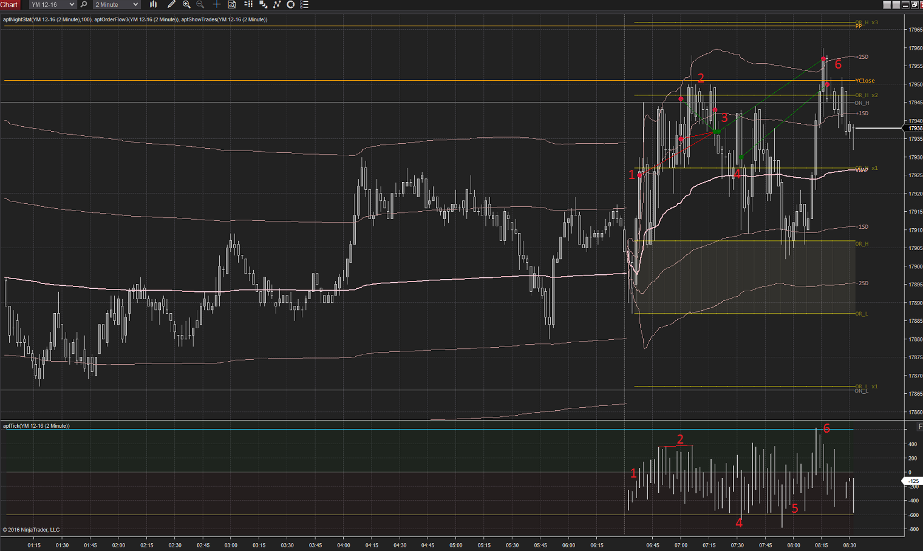The width and height of the screenshot is (923, 551).
Task: Open the chart trader icon
Action: tap(248, 5)
